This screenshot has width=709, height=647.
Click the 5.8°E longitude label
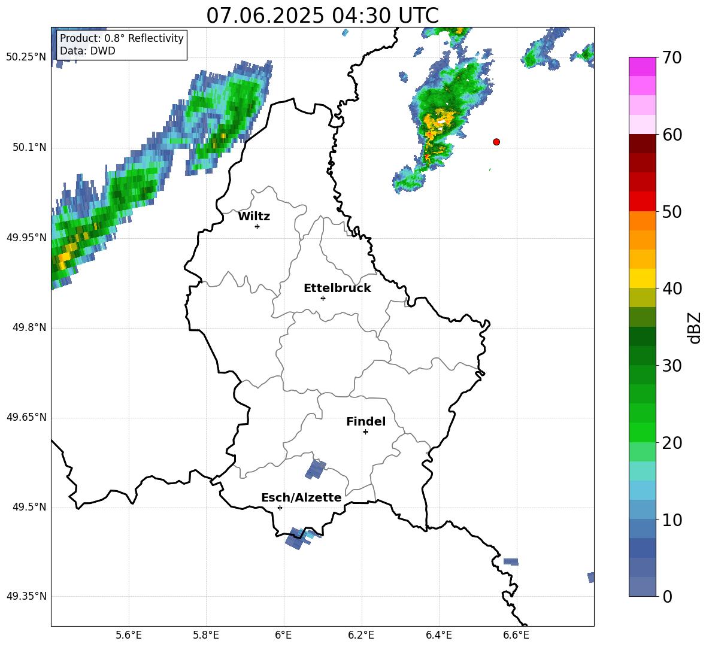pos(206,635)
